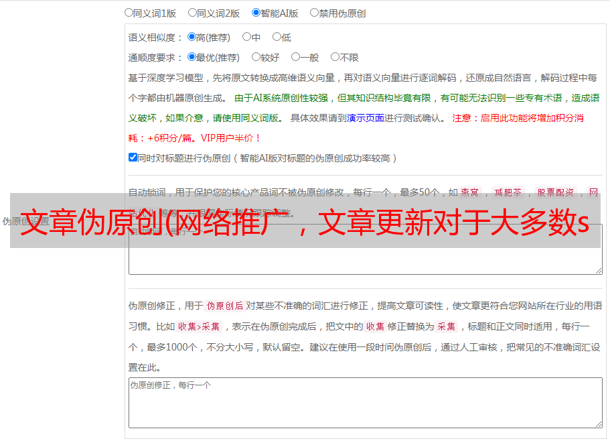The width and height of the screenshot is (610, 441).
Task: Click the 收集>采集 example tag
Action: point(199,326)
